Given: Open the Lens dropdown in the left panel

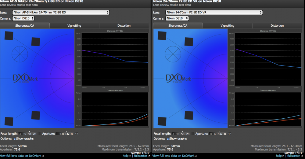Looking at the screenshot, I should click(61, 12).
